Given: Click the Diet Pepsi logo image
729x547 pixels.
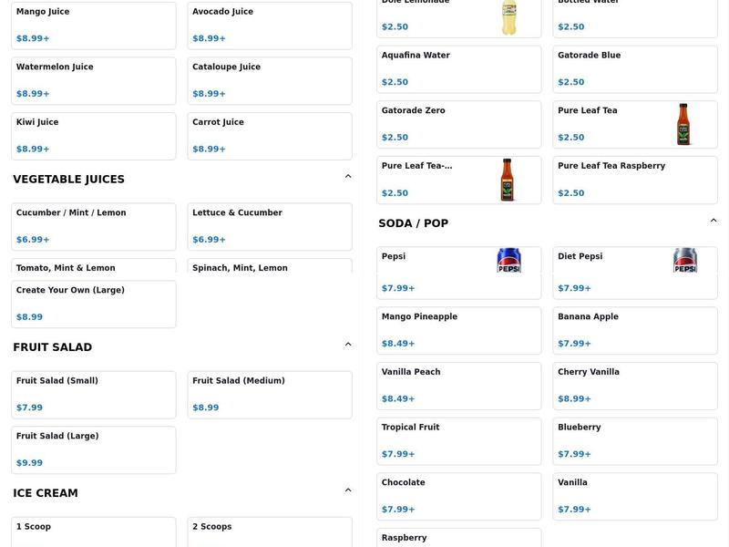Looking at the screenshot, I should [684, 260].
